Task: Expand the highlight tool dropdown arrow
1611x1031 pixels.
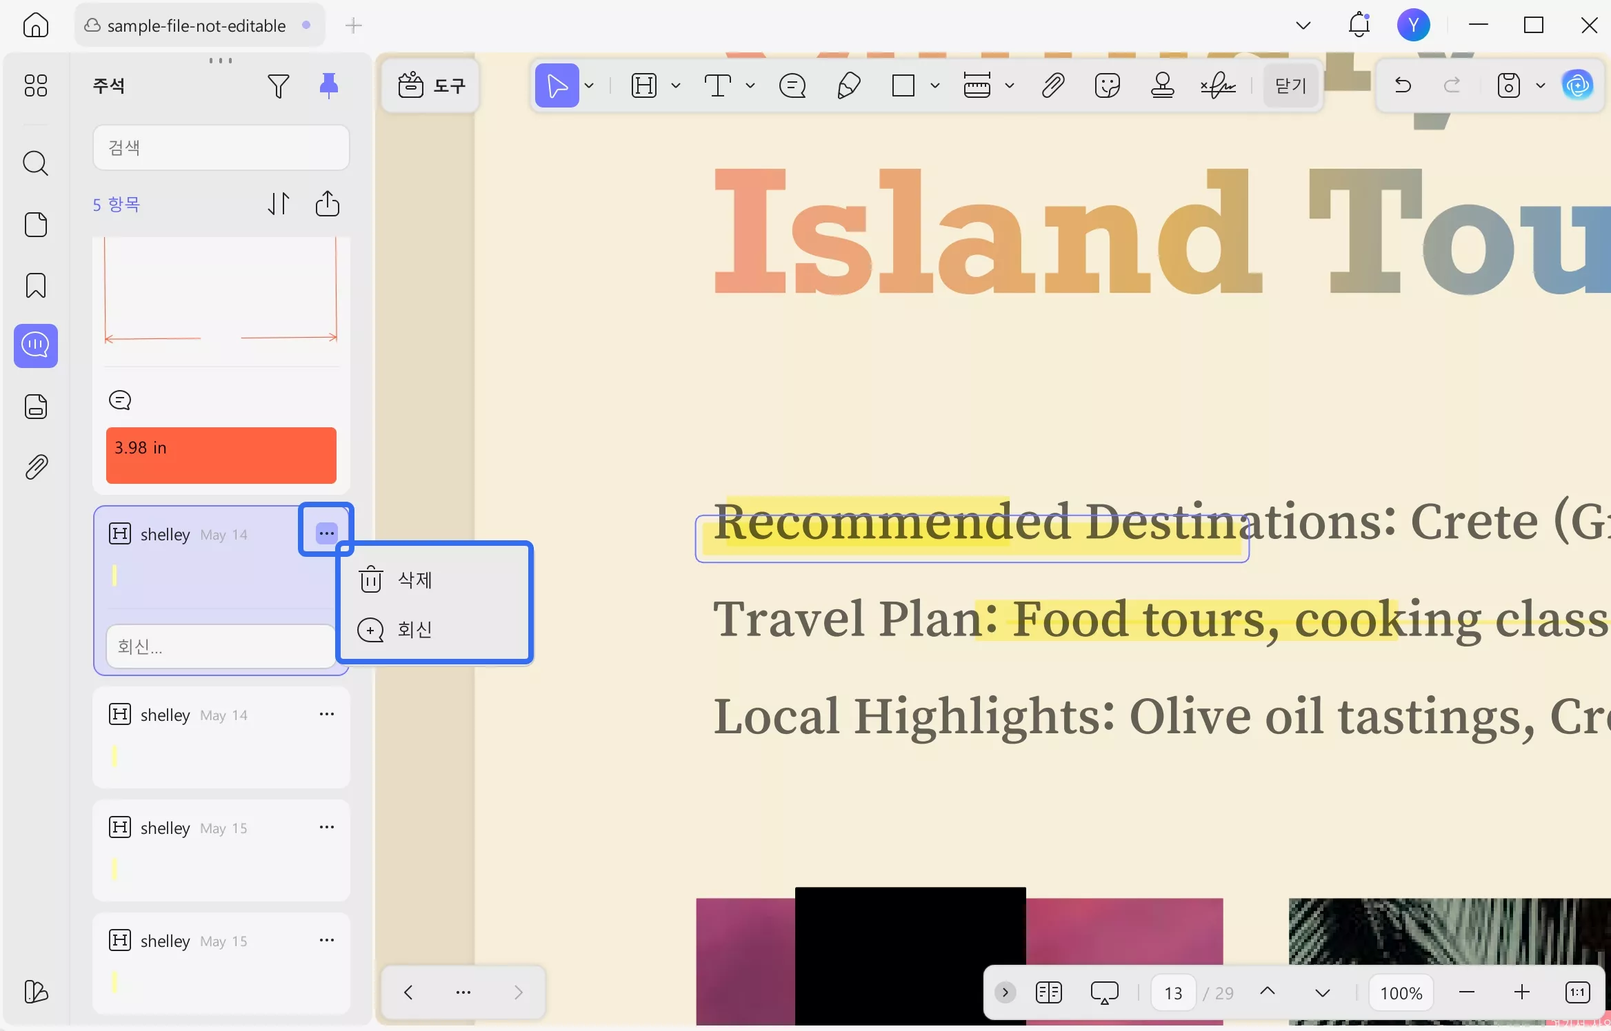Action: [676, 85]
